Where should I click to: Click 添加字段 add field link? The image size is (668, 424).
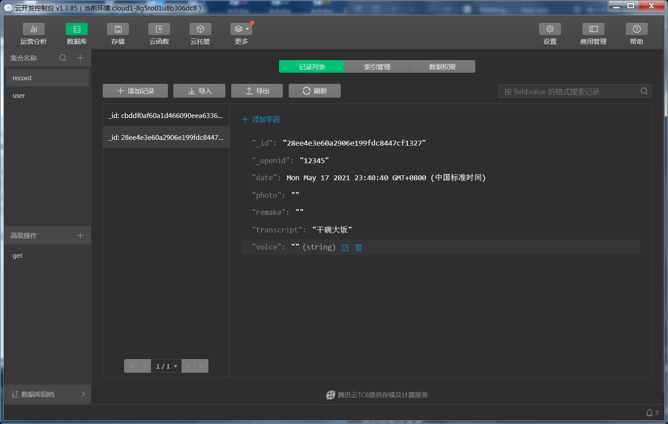click(x=261, y=119)
